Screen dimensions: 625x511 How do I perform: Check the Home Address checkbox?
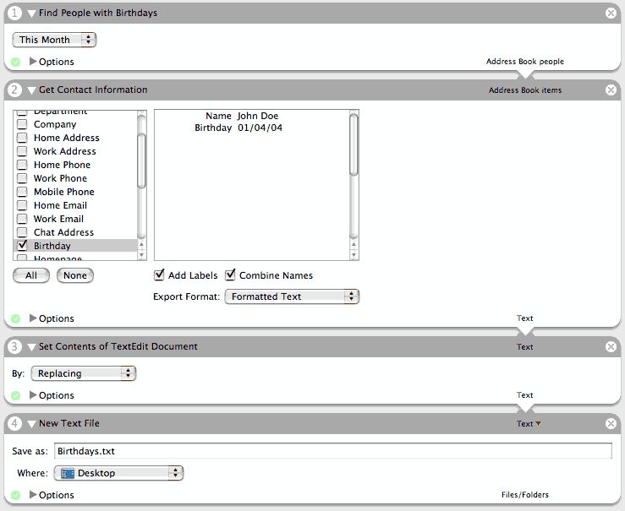22,138
